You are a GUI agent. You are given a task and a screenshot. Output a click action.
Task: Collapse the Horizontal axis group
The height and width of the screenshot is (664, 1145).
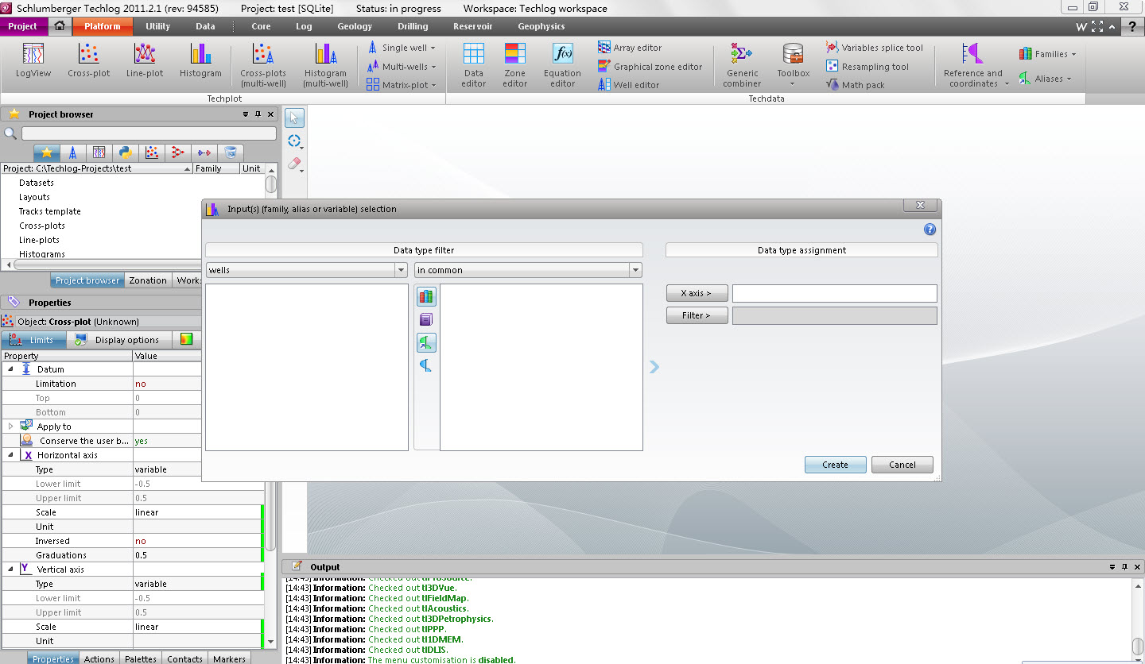(11, 455)
